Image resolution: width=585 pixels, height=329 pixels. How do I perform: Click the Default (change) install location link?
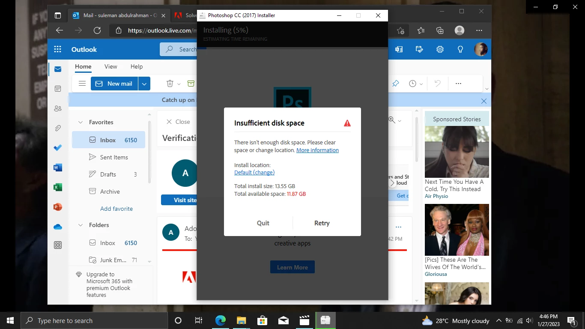tap(254, 172)
